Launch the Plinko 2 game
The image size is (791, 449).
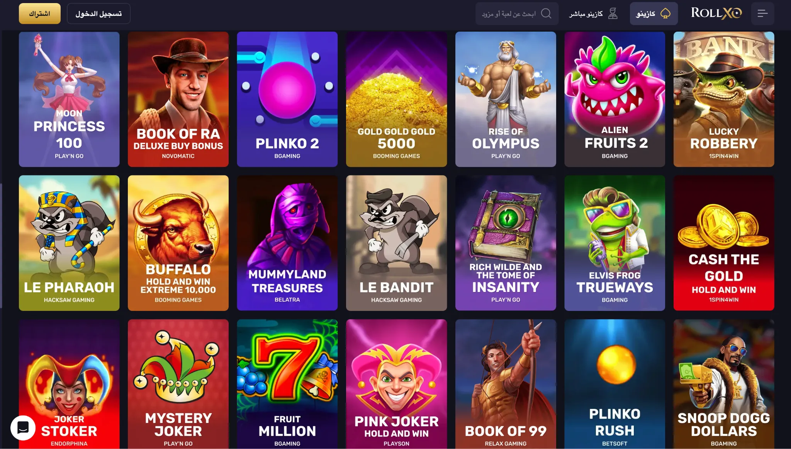pos(287,99)
